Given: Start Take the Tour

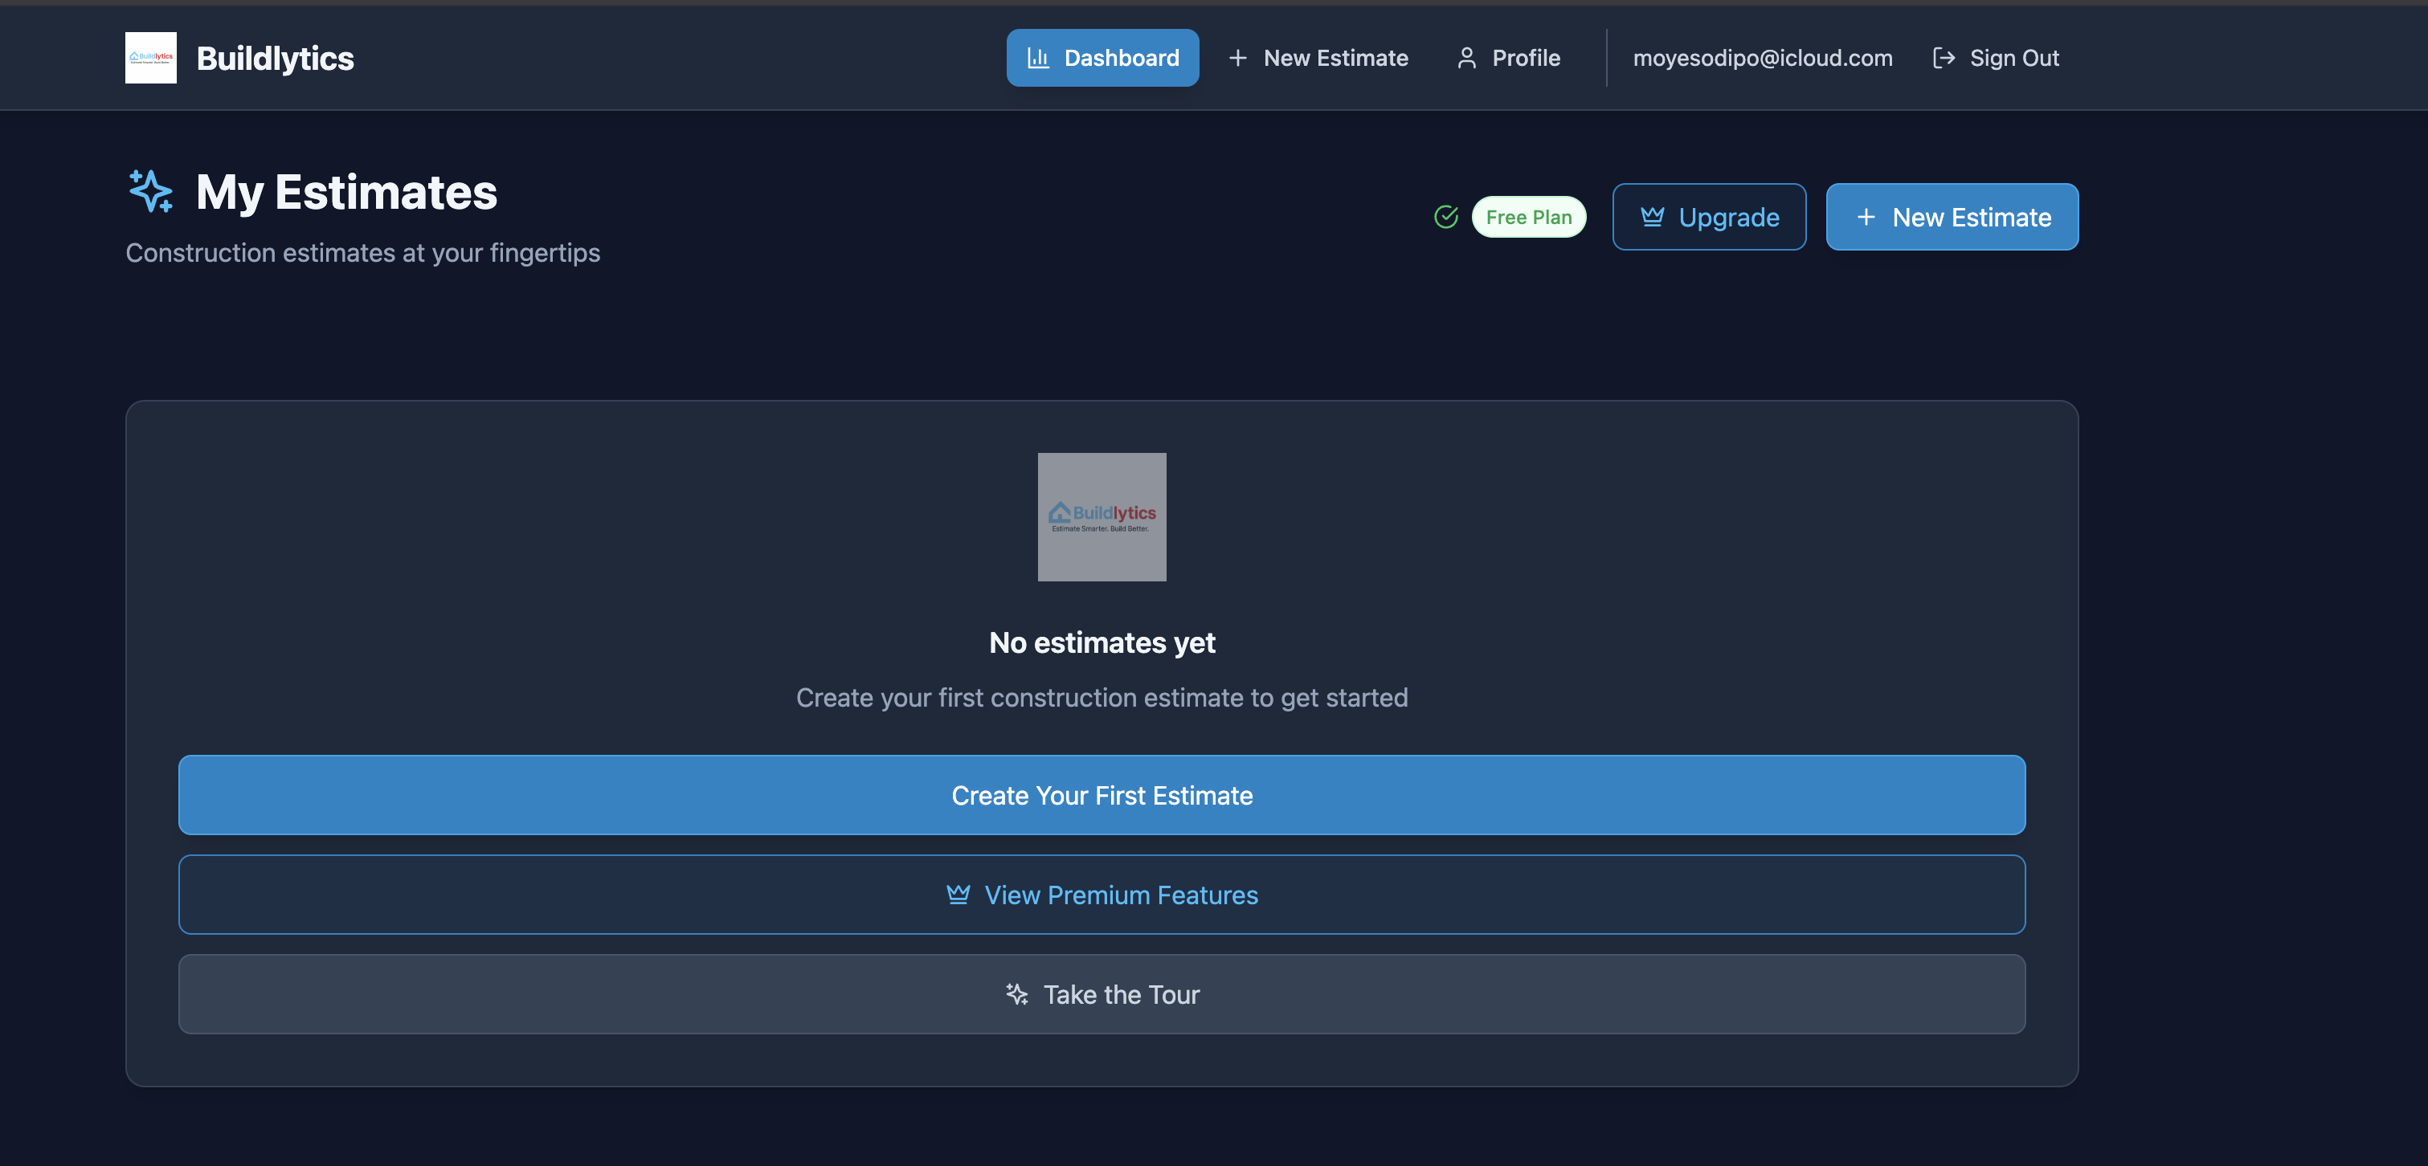Looking at the screenshot, I should 1101,993.
